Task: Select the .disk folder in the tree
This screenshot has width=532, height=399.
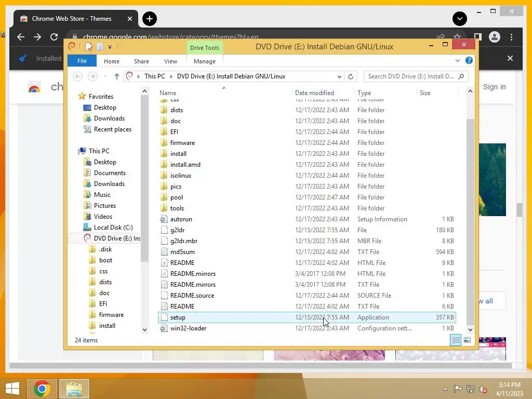Action: (x=105, y=249)
